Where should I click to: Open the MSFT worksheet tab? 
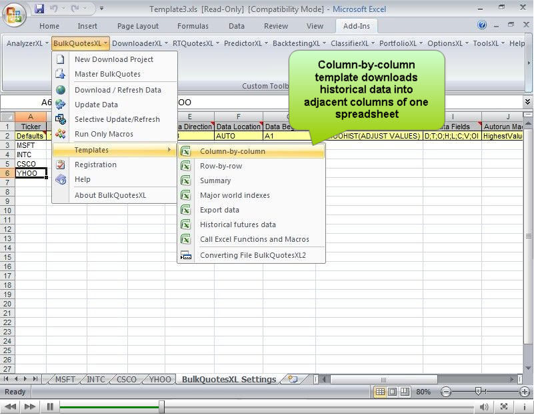click(65, 379)
